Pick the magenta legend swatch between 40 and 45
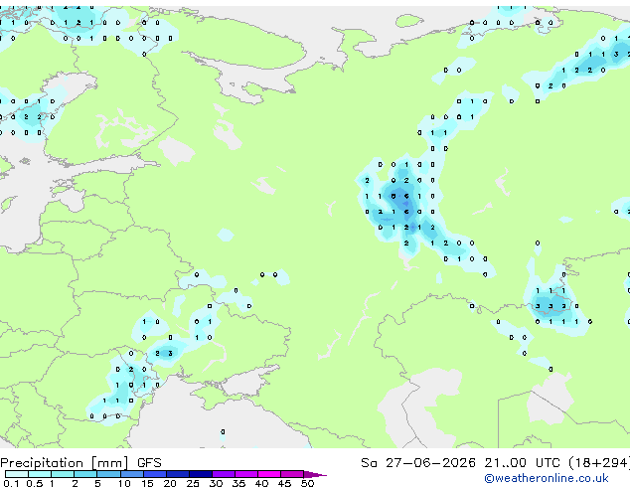The width and height of the screenshot is (630, 487). coord(269,474)
